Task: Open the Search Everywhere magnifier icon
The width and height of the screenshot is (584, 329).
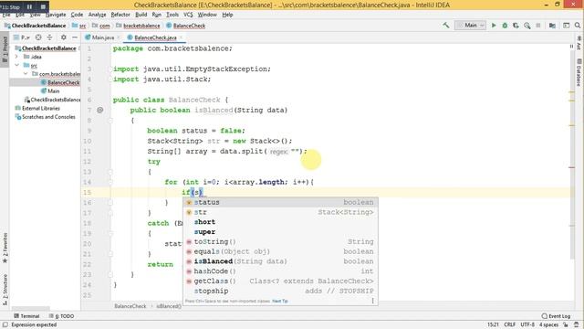Action: point(578,26)
